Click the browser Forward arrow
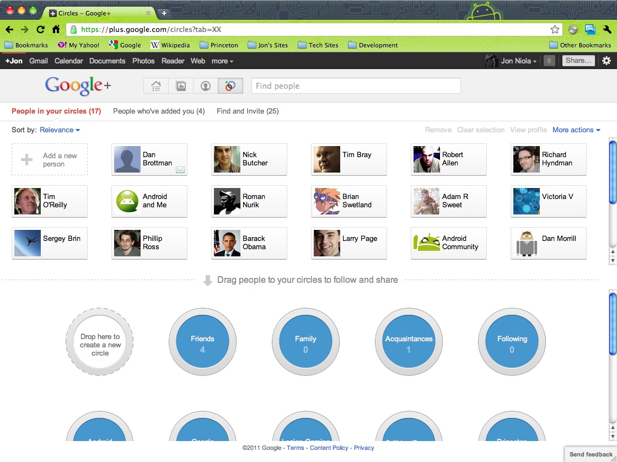This screenshot has height=462, width=617. 24,30
